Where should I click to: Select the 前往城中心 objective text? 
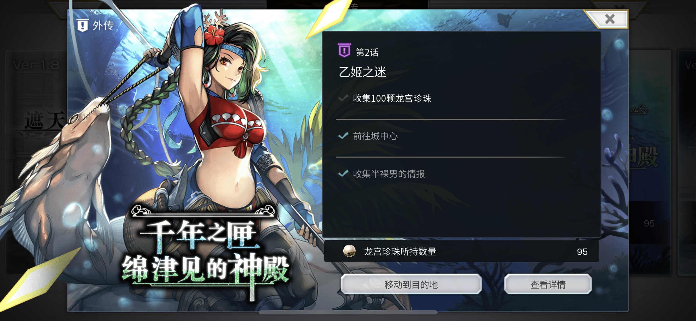[375, 136]
